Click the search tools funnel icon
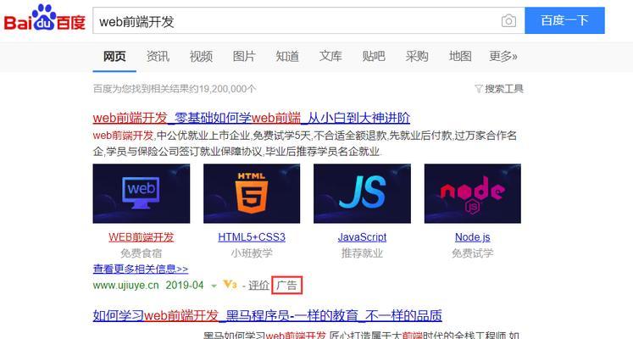 coord(479,88)
